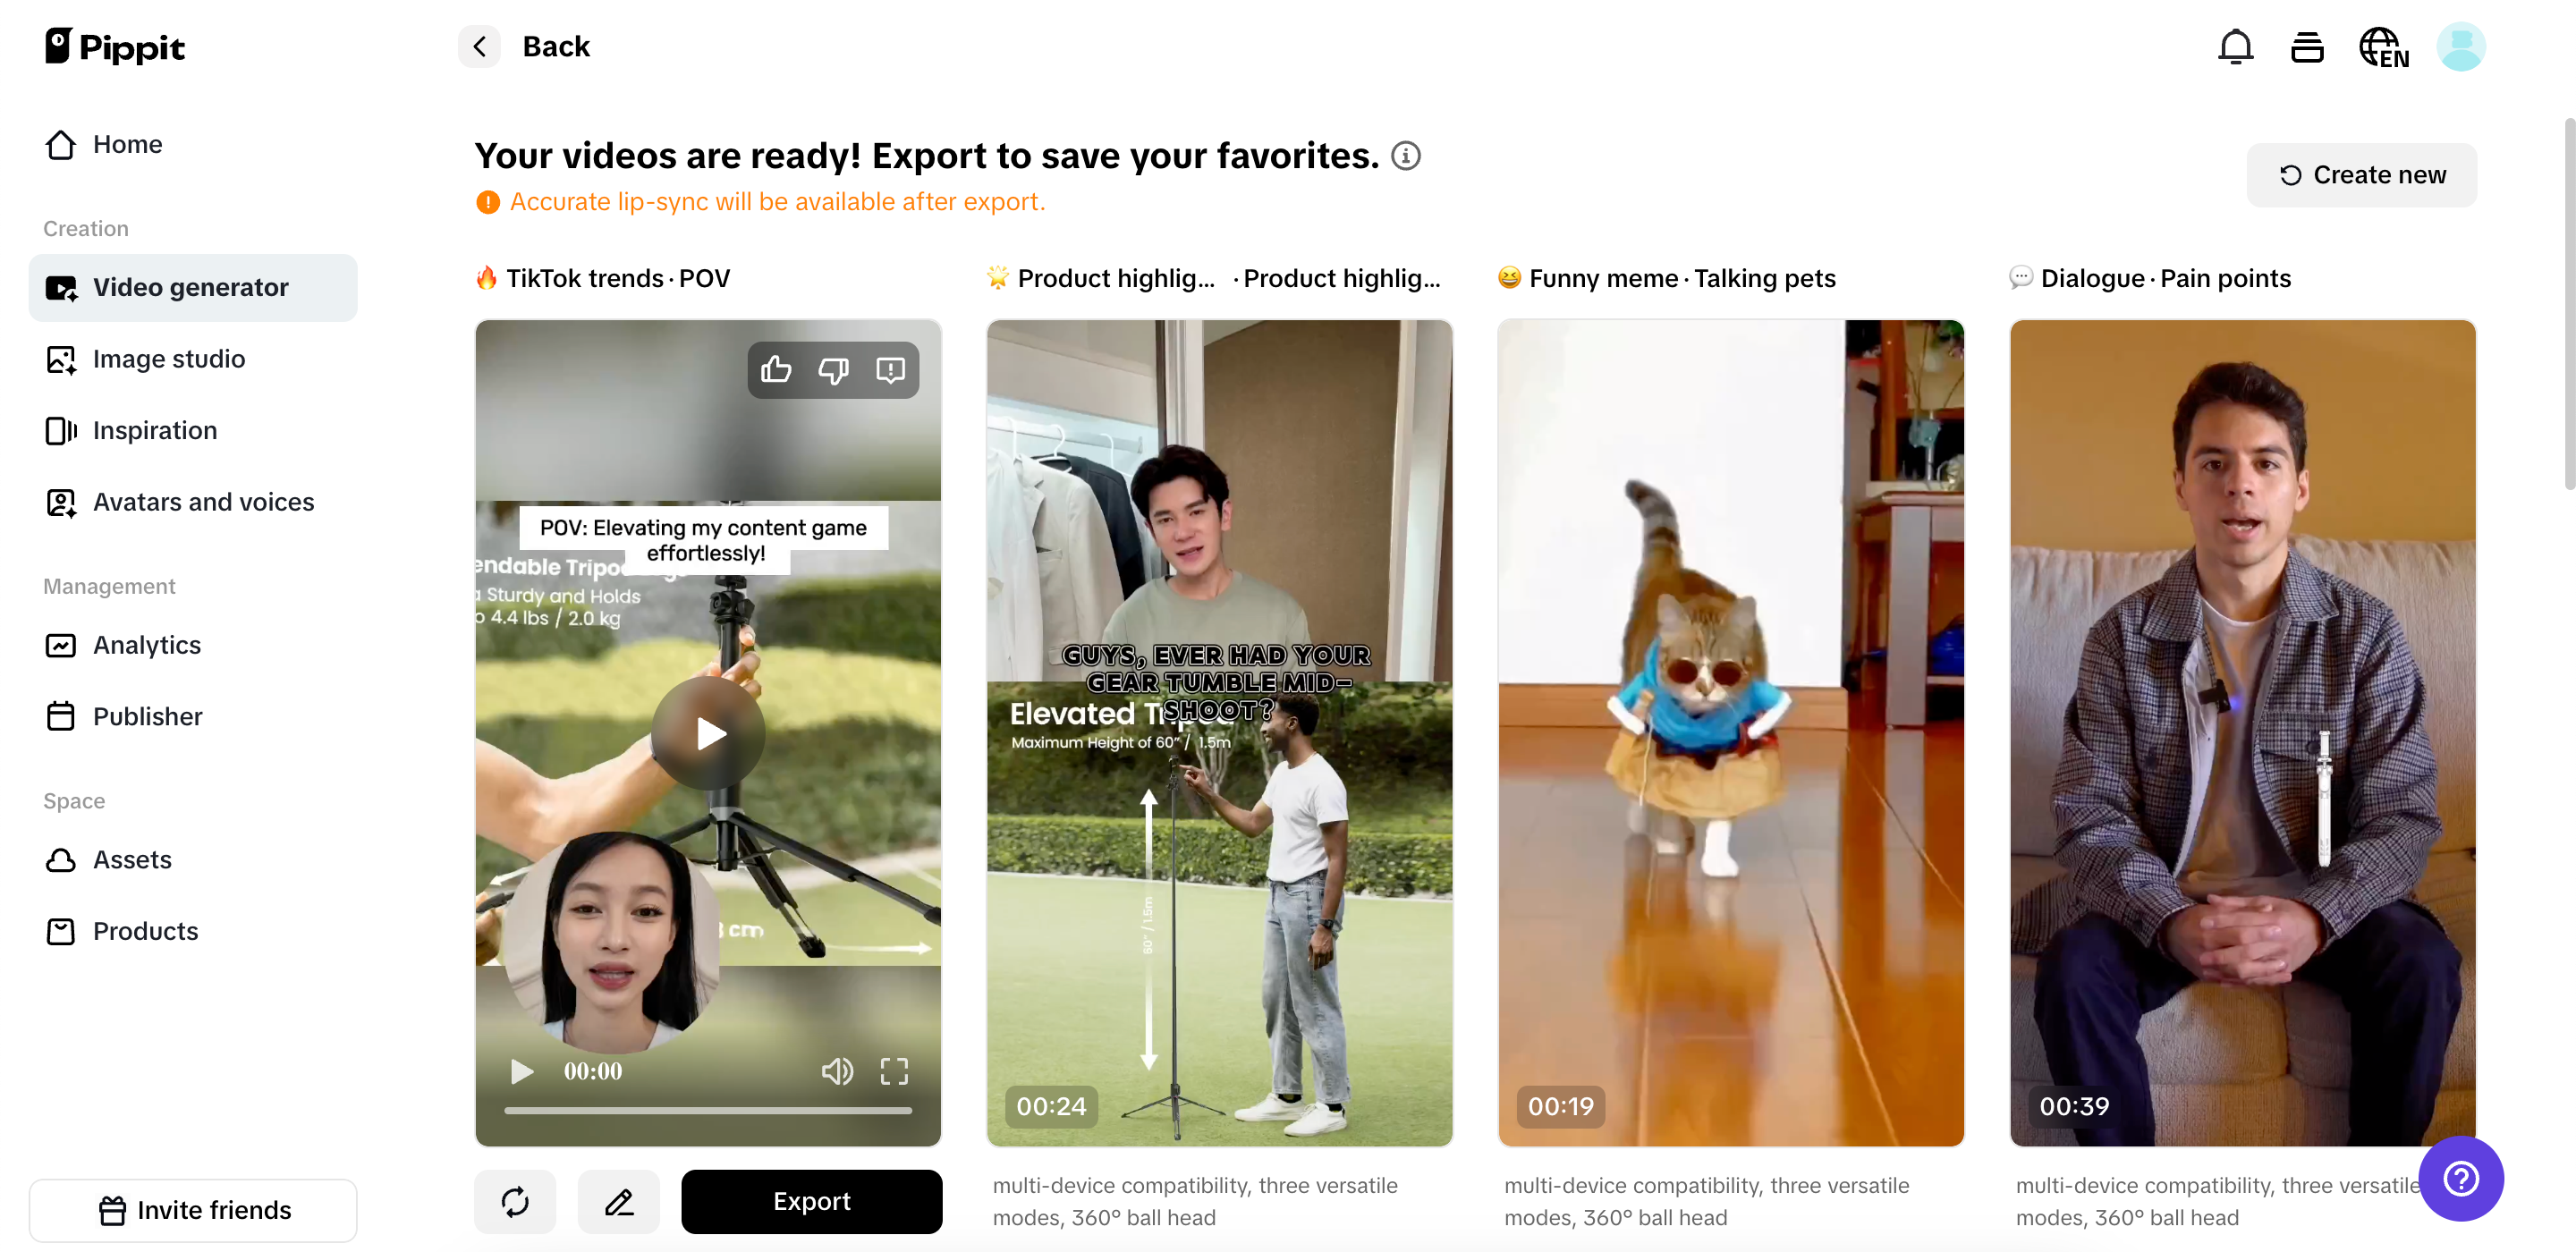
Task: Toggle fullscreen on the video player
Action: (894, 1071)
